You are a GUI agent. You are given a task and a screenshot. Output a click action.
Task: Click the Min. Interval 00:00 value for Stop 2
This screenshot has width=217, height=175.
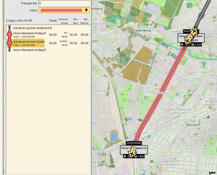(x=85, y=43)
